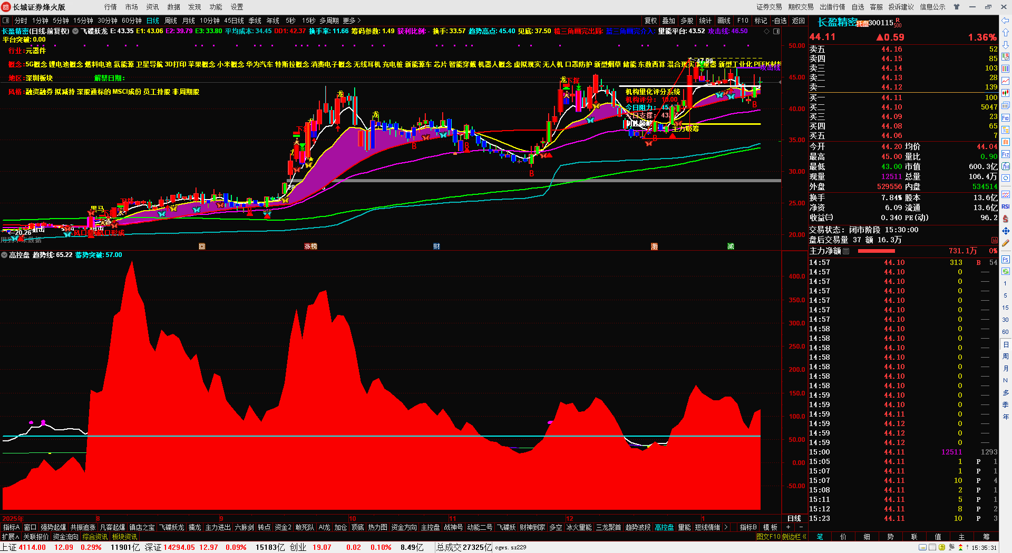
Task: Expand indicator tabs with the right chevron
Action: (x=726, y=527)
